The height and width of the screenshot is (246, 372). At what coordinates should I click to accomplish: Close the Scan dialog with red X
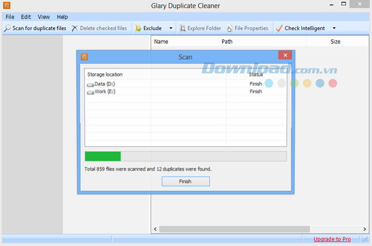[285, 55]
